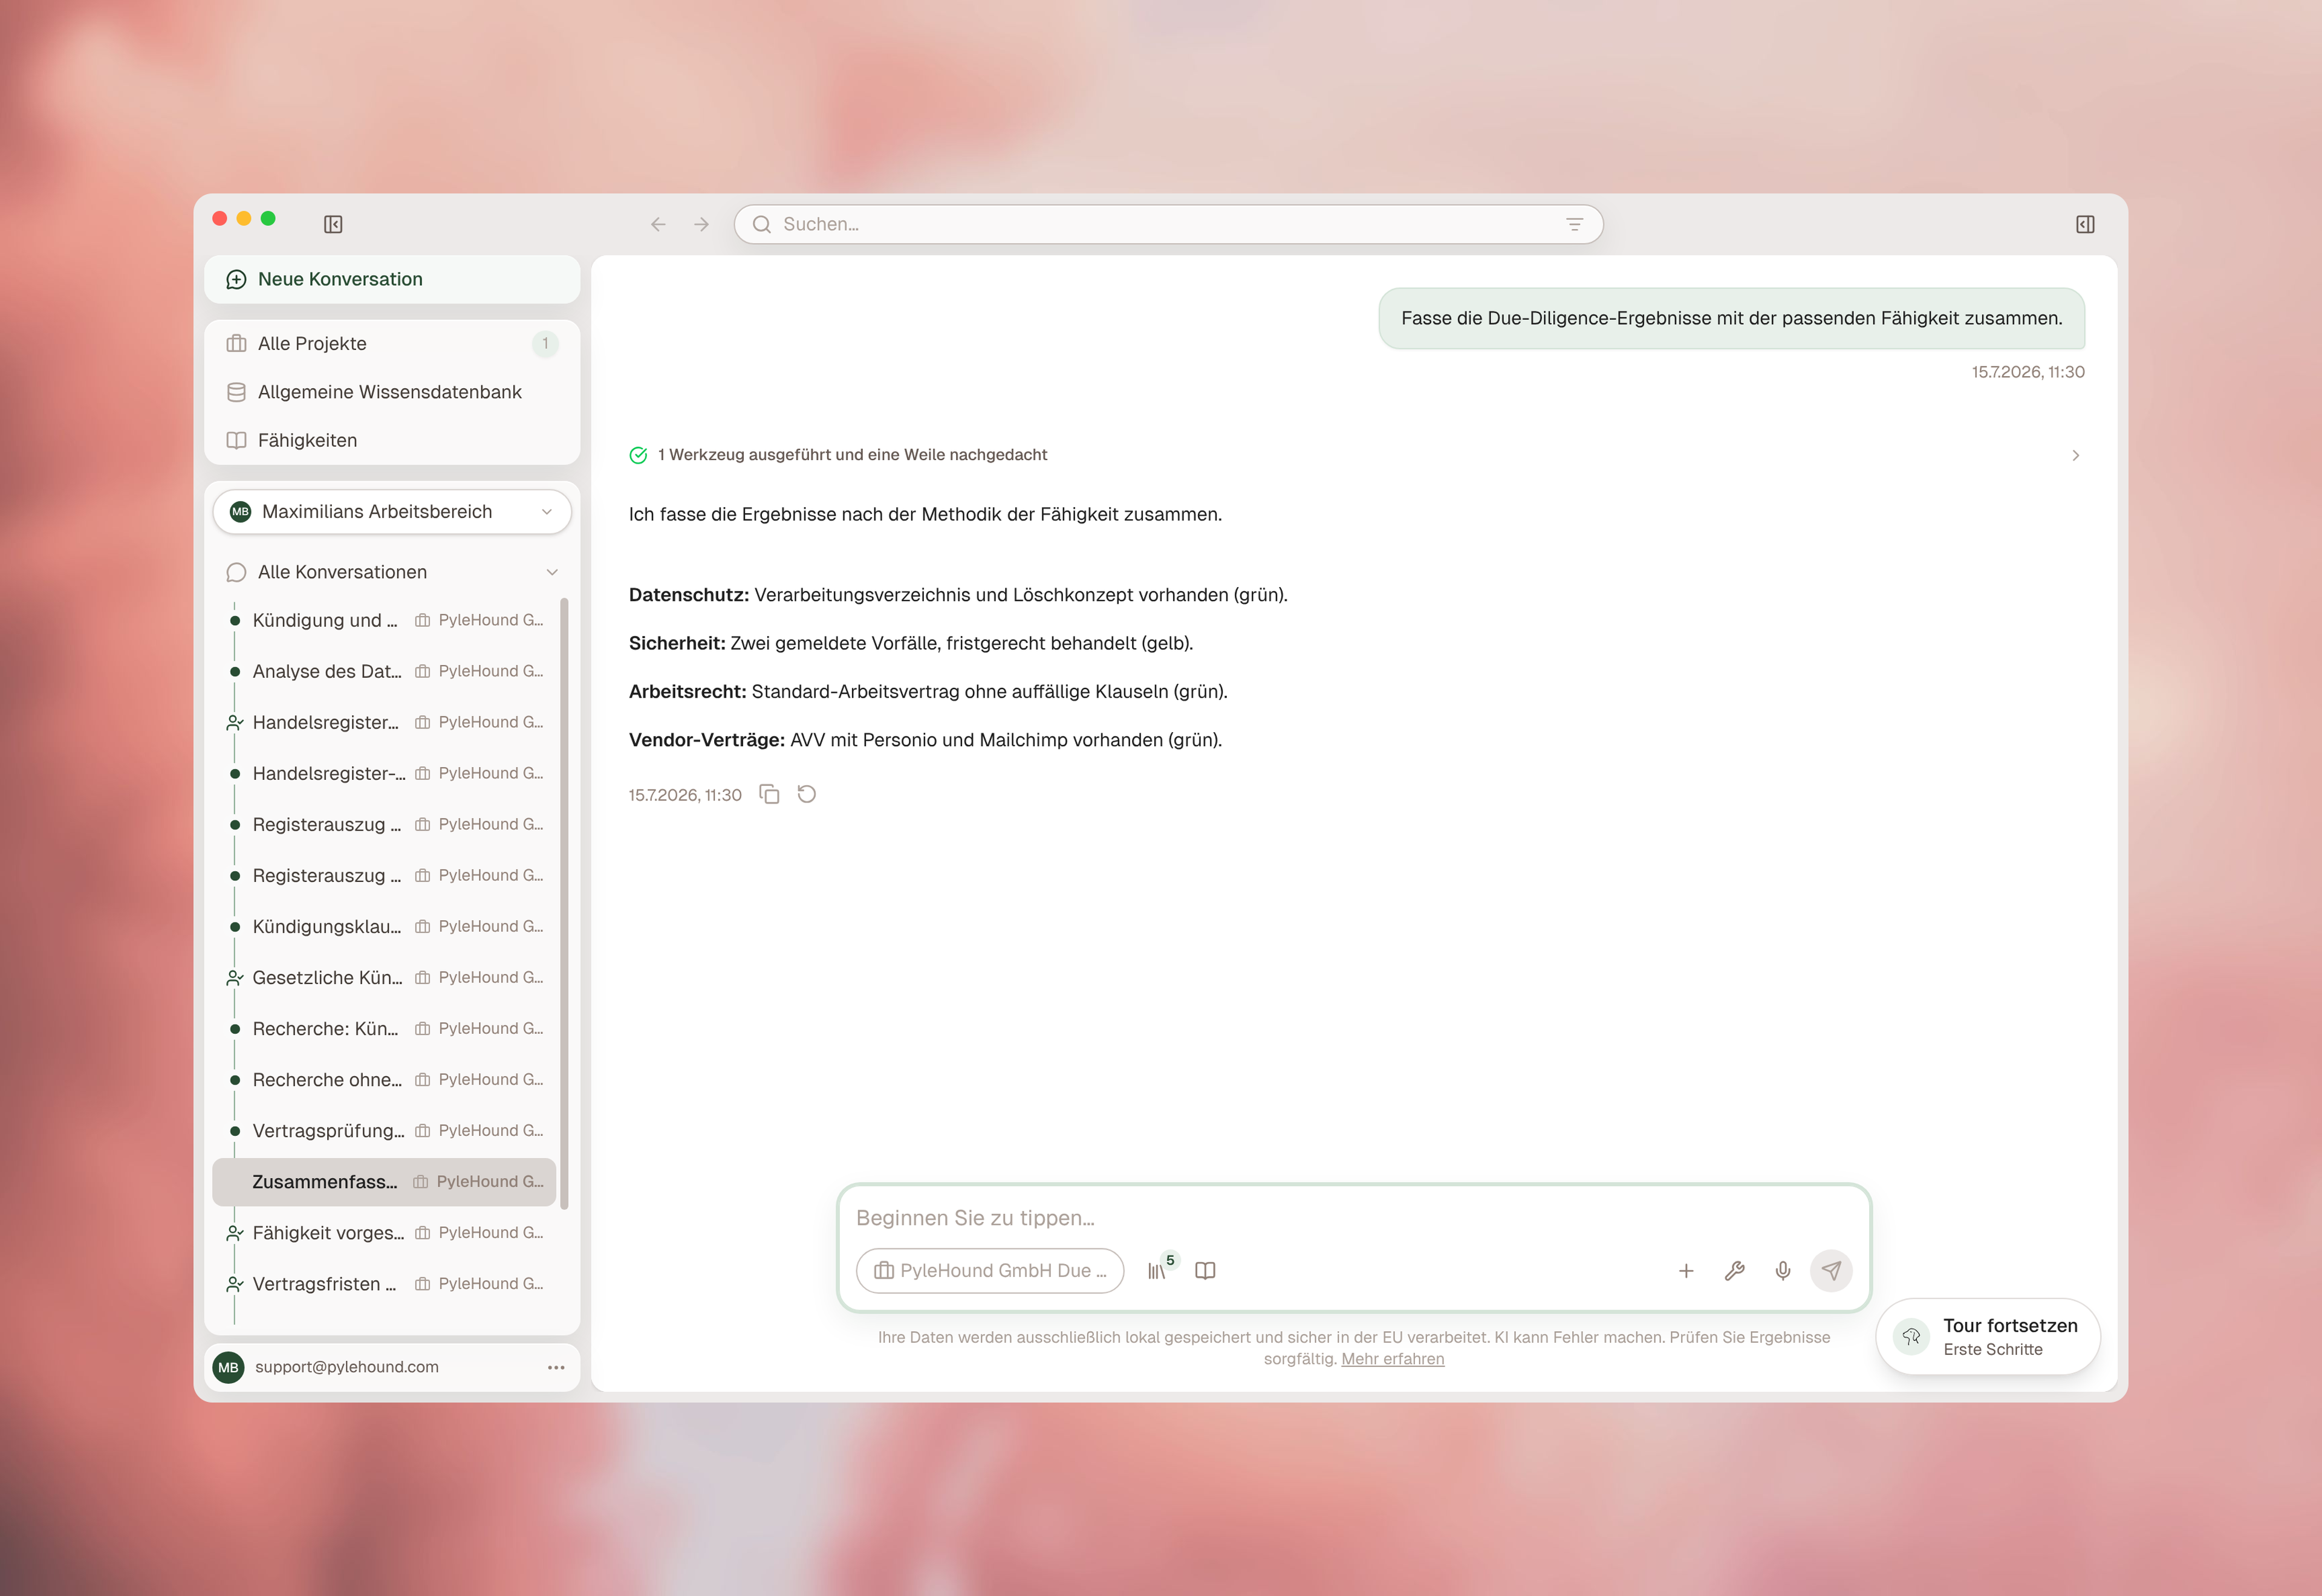This screenshot has height=1596, width=2322.
Task: Open conversation 'Kündigungsklau...'
Action: coord(385,926)
